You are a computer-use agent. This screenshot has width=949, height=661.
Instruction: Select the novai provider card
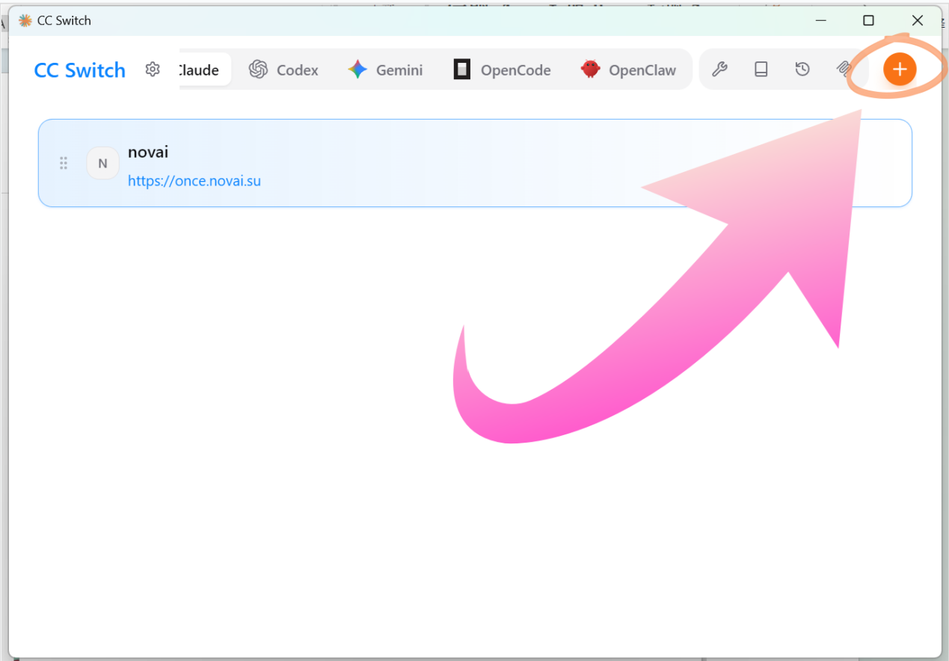pyautogui.click(x=449, y=163)
